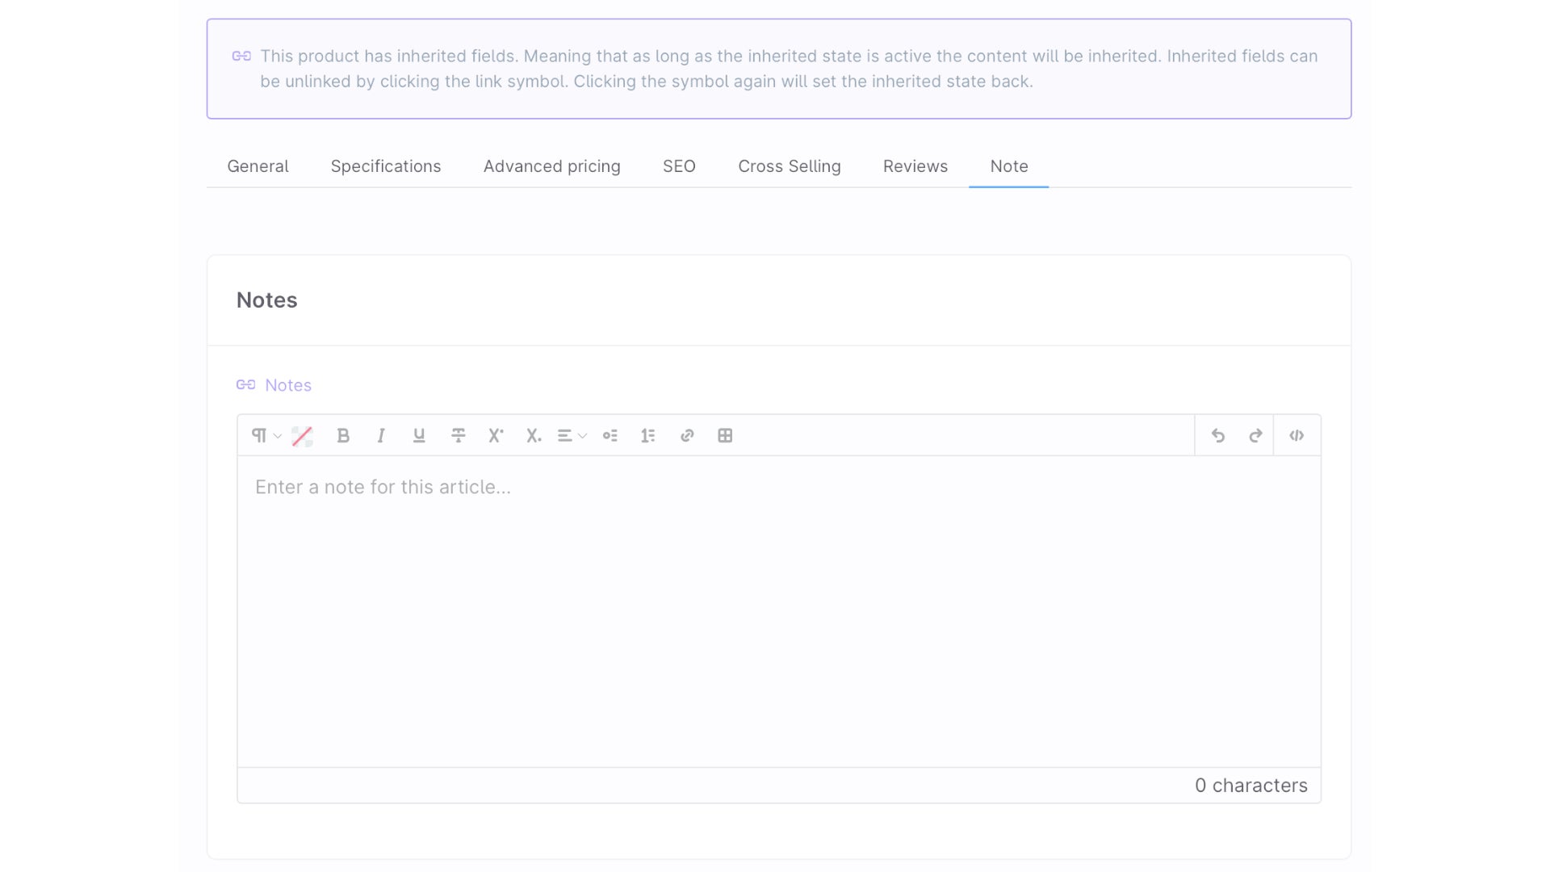Open the Specifications tab

click(x=386, y=166)
